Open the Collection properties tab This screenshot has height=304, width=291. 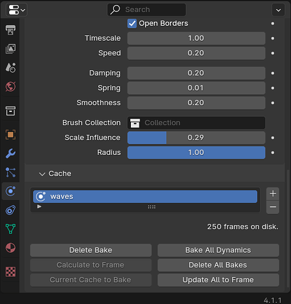(10, 111)
